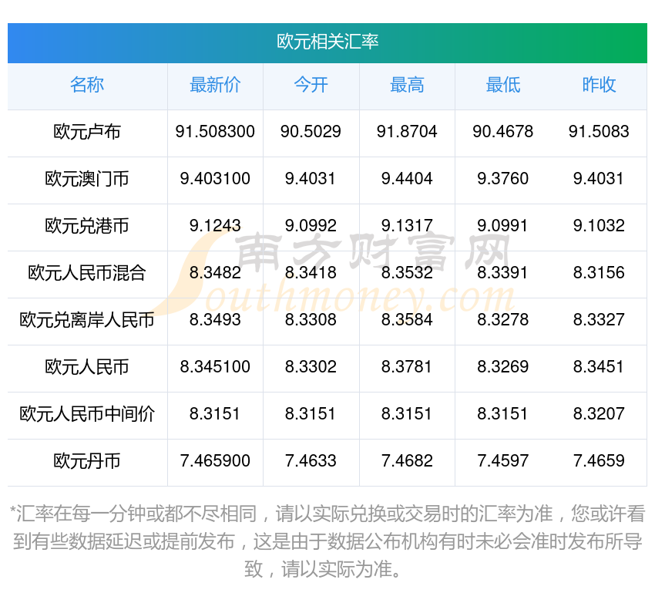The image size is (655, 593).
Task: Click low value 7.4597
Action: click(x=503, y=461)
